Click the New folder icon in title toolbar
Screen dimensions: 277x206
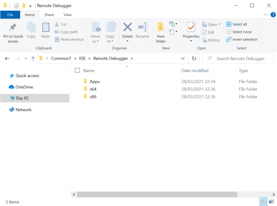click(24, 6)
